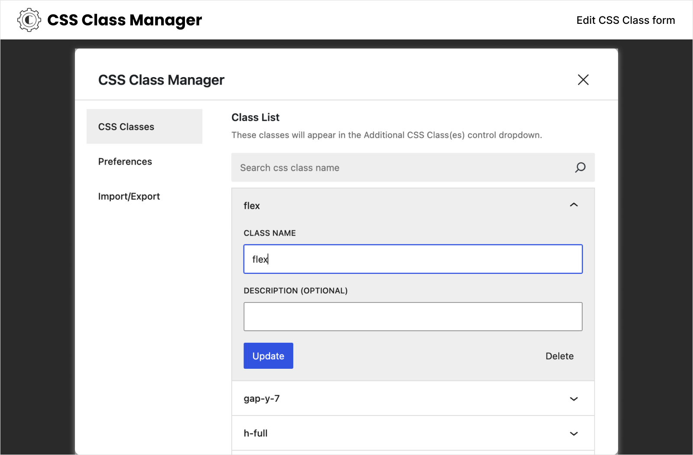Focus the Description (optional) field
Viewport: 693px width, 455px height.
coord(413,316)
